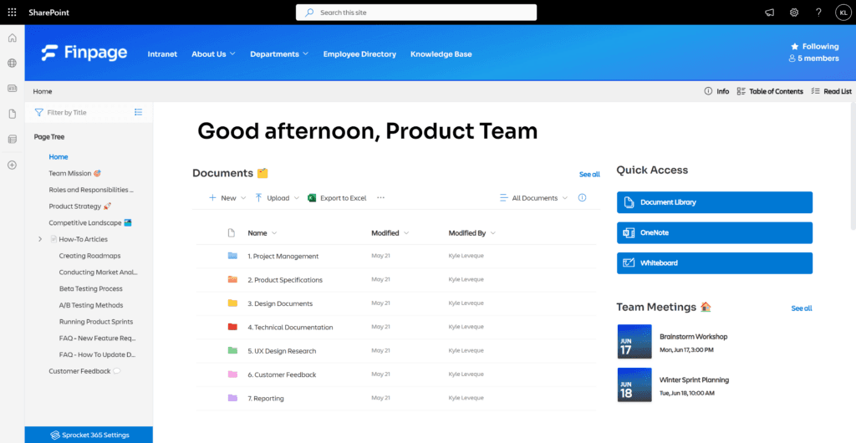Open Table of Contents

[770, 91]
